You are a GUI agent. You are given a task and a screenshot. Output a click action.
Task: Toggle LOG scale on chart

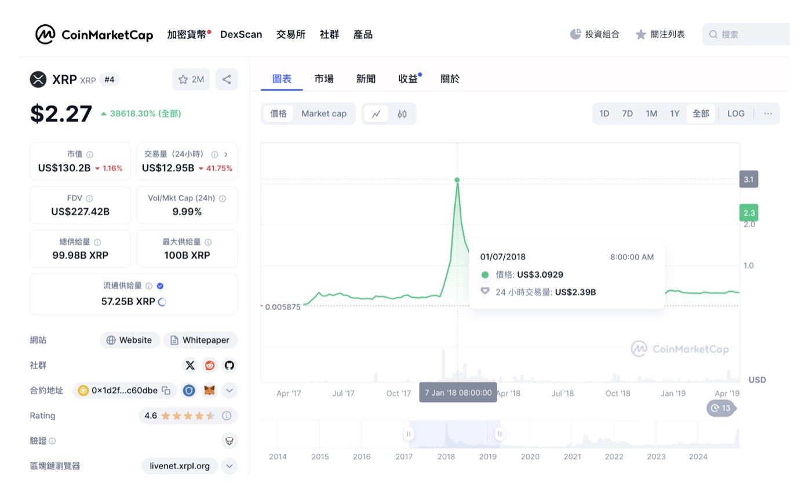tap(736, 113)
